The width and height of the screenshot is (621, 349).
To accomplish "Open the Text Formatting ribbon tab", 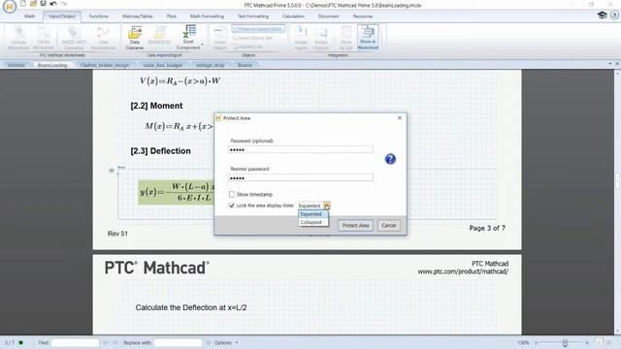I will pos(253,16).
